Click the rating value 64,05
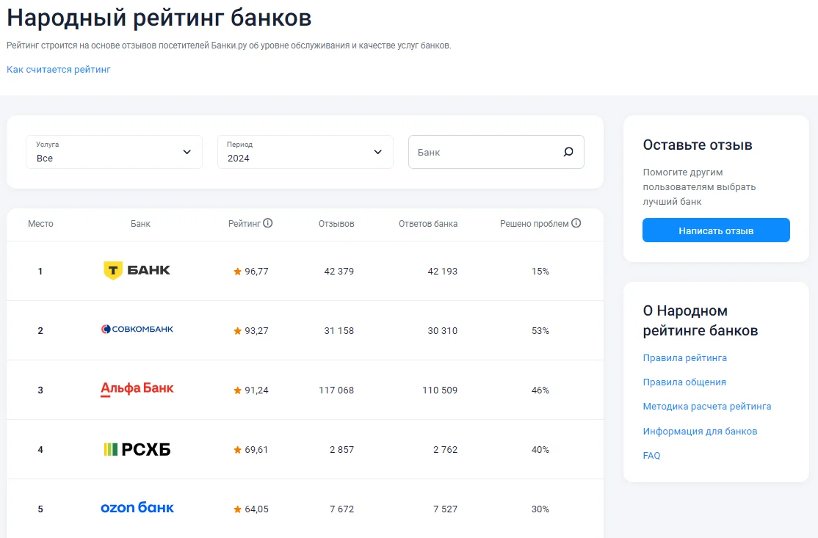Screen dimensions: 818x538 [257, 509]
